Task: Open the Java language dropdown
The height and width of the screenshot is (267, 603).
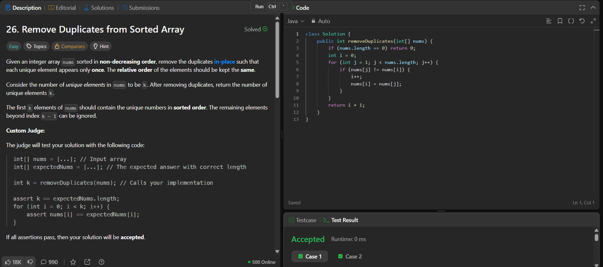Action: (x=296, y=21)
